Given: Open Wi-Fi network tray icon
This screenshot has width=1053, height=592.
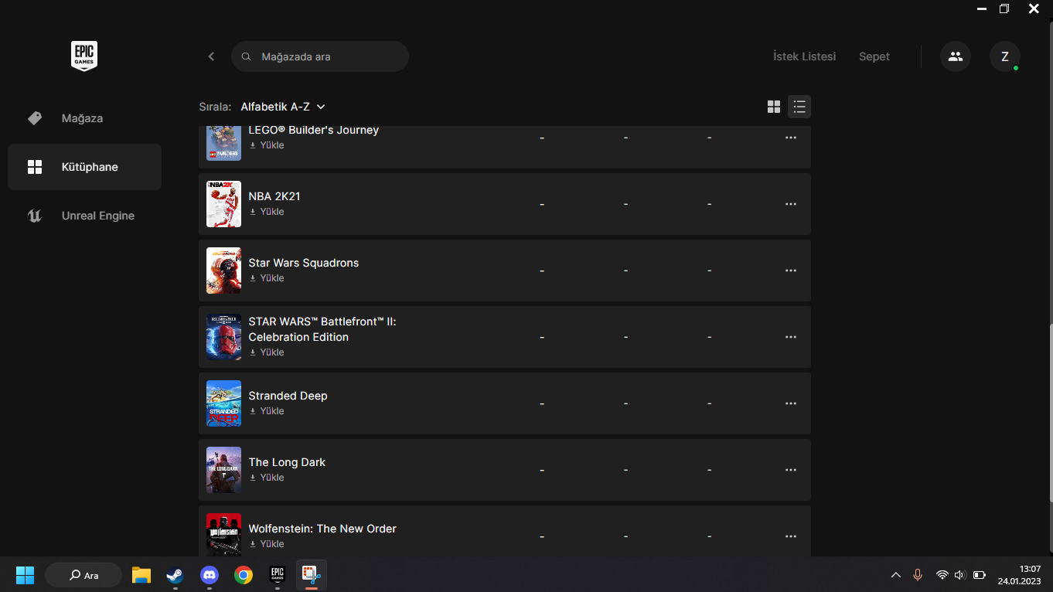Looking at the screenshot, I should click(x=942, y=575).
